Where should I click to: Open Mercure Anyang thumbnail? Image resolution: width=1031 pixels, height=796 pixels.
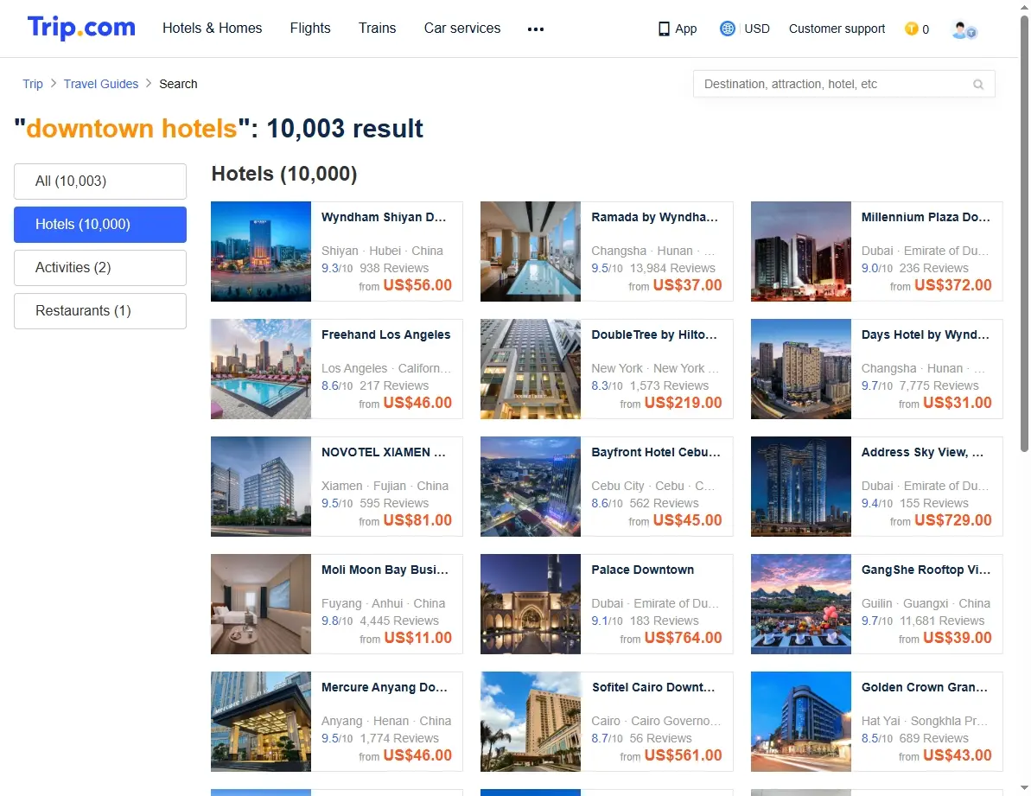pyautogui.click(x=261, y=722)
